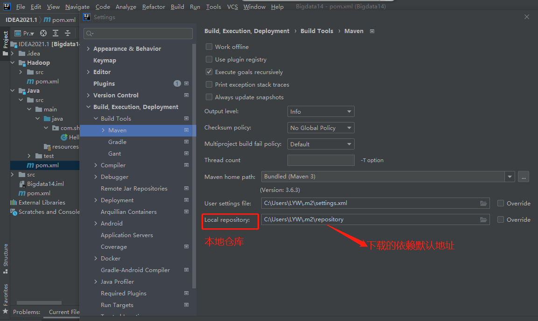Click the project-level icon on the Gradle-Android Compiler row
The height and width of the screenshot is (321, 538).
coord(186,270)
